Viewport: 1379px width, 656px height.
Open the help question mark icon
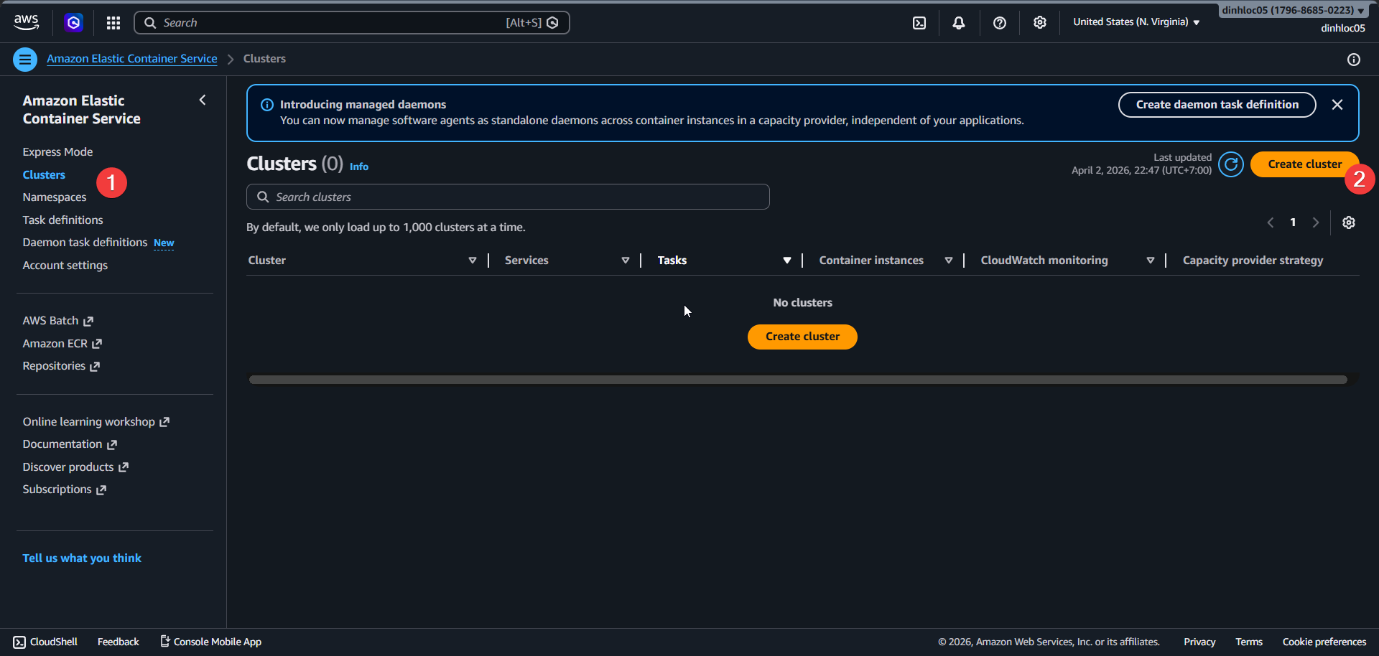999,22
